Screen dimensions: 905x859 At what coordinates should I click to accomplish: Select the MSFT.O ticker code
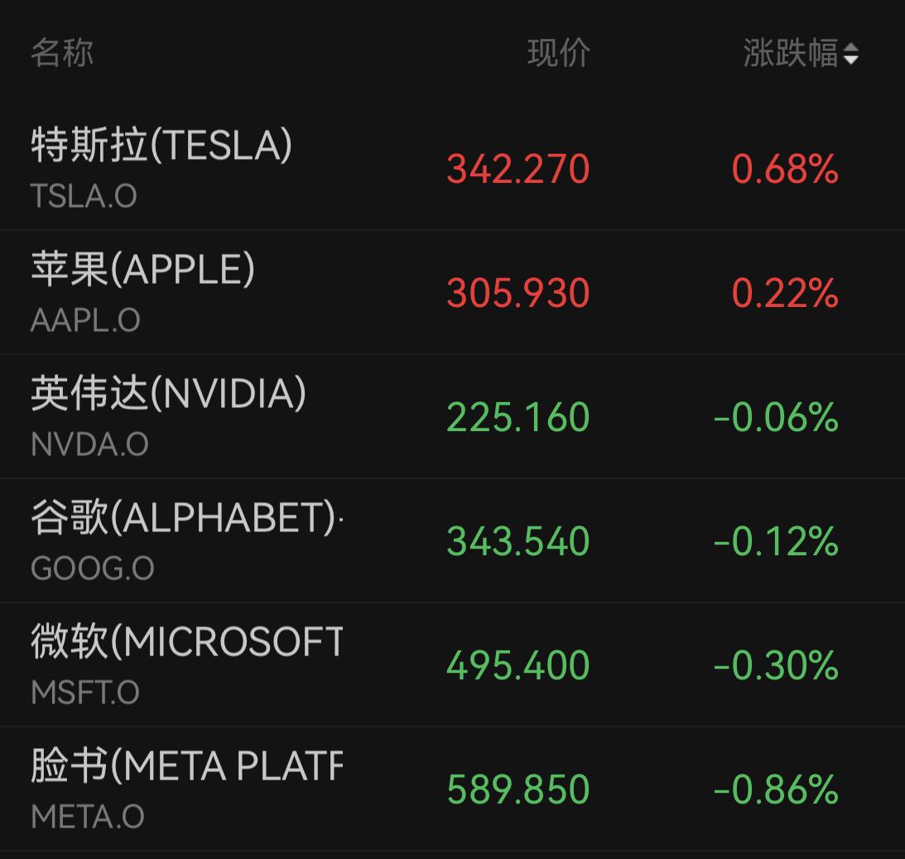(x=84, y=693)
